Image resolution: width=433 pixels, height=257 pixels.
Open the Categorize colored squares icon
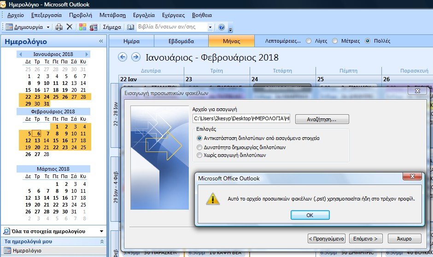[82, 27]
